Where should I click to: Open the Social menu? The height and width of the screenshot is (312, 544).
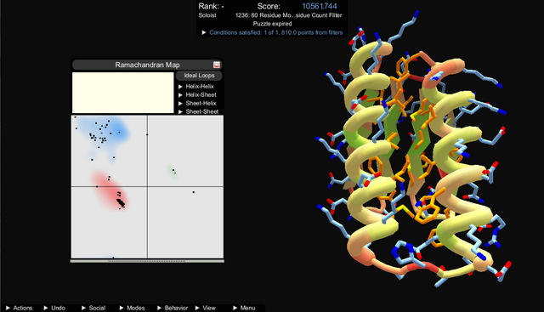pyautogui.click(x=93, y=308)
